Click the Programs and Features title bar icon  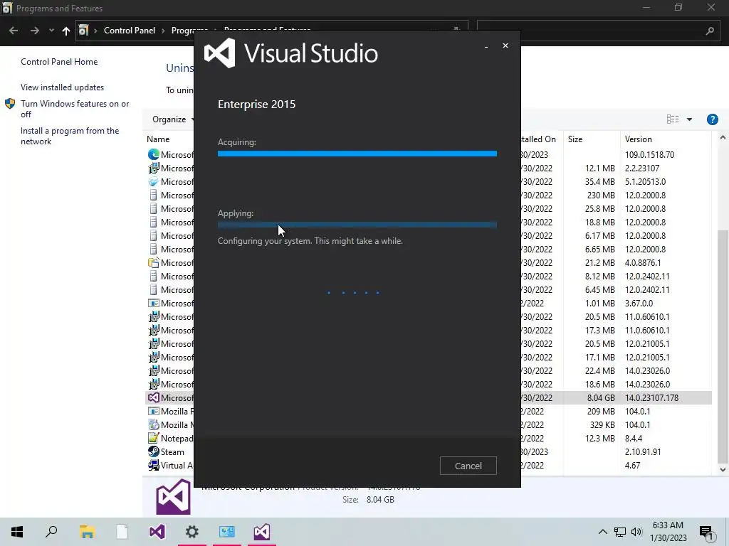pyautogui.click(x=7, y=8)
